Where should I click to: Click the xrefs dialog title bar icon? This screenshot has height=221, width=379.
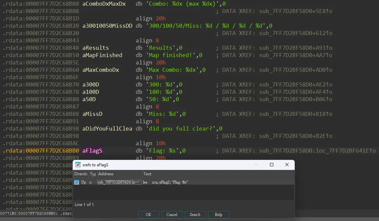pyautogui.click(x=78, y=165)
